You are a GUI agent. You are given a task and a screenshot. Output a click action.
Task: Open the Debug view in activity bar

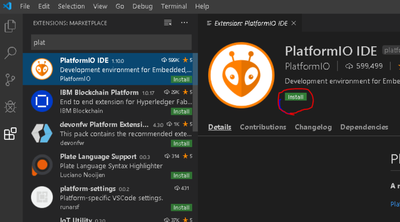[10, 106]
